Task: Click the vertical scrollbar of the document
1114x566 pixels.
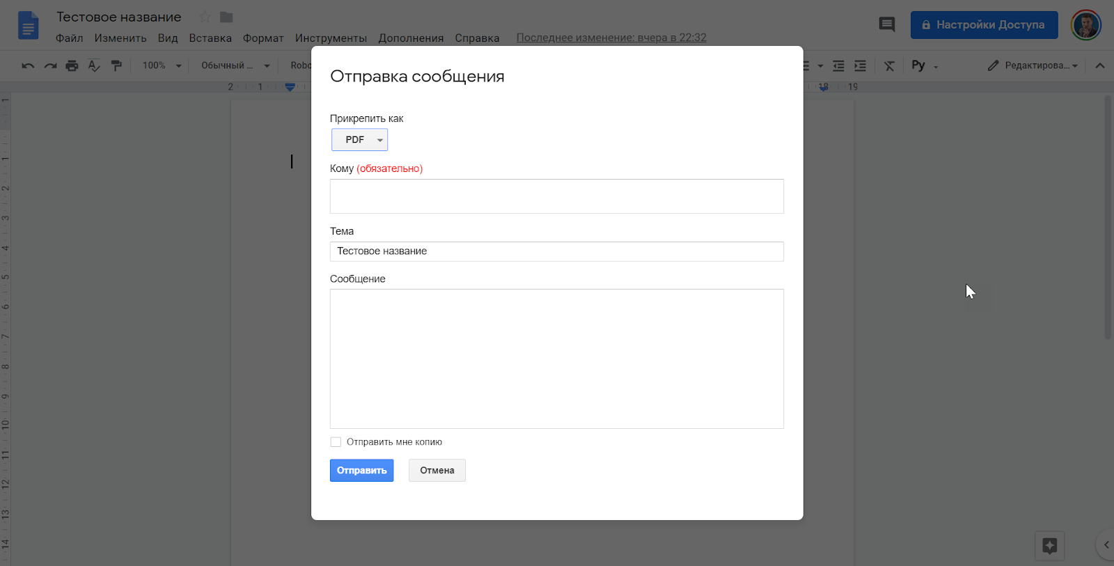Action: coord(1108,217)
